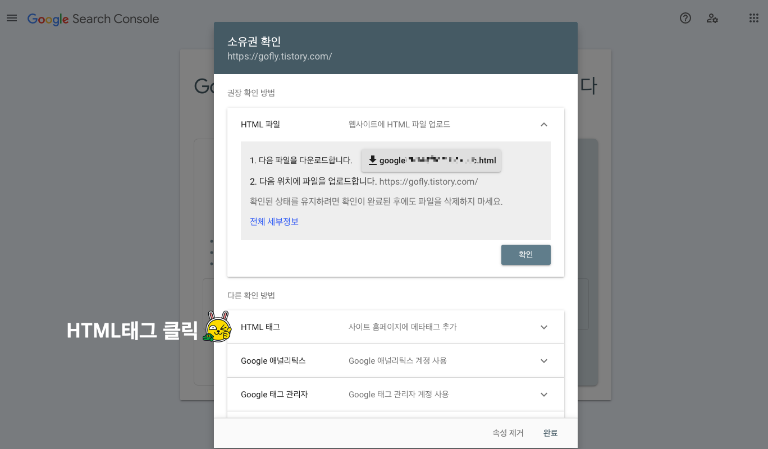Click Google 애널리틱스 계정 사용 description
The height and width of the screenshot is (449, 768).
397,361
